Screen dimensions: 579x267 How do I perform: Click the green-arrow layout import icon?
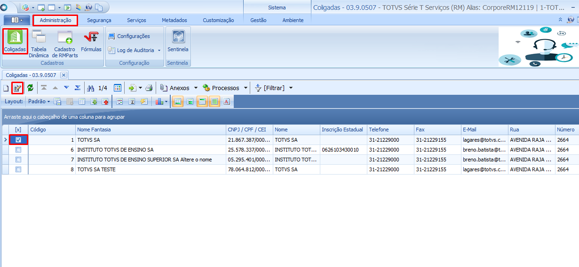click(x=94, y=101)
